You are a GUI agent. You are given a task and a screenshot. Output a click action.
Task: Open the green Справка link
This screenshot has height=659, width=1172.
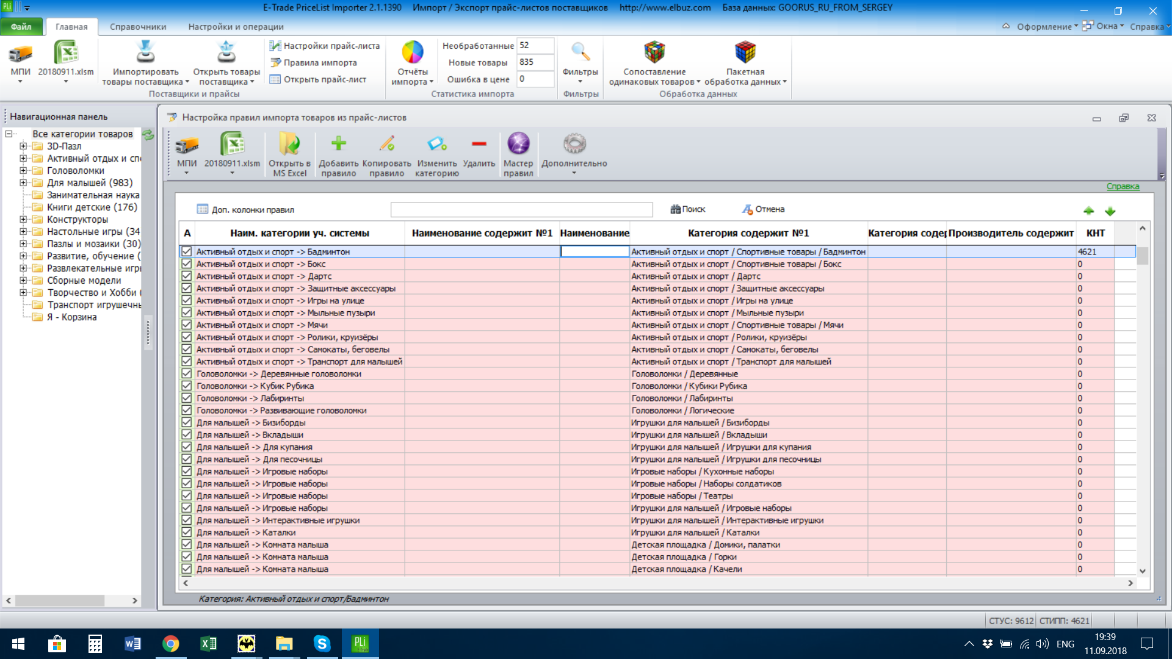pos(1123,187)
